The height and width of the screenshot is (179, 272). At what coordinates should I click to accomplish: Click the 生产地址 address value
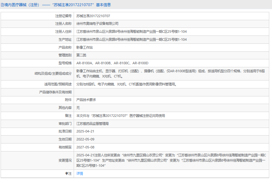click(131, 39)
